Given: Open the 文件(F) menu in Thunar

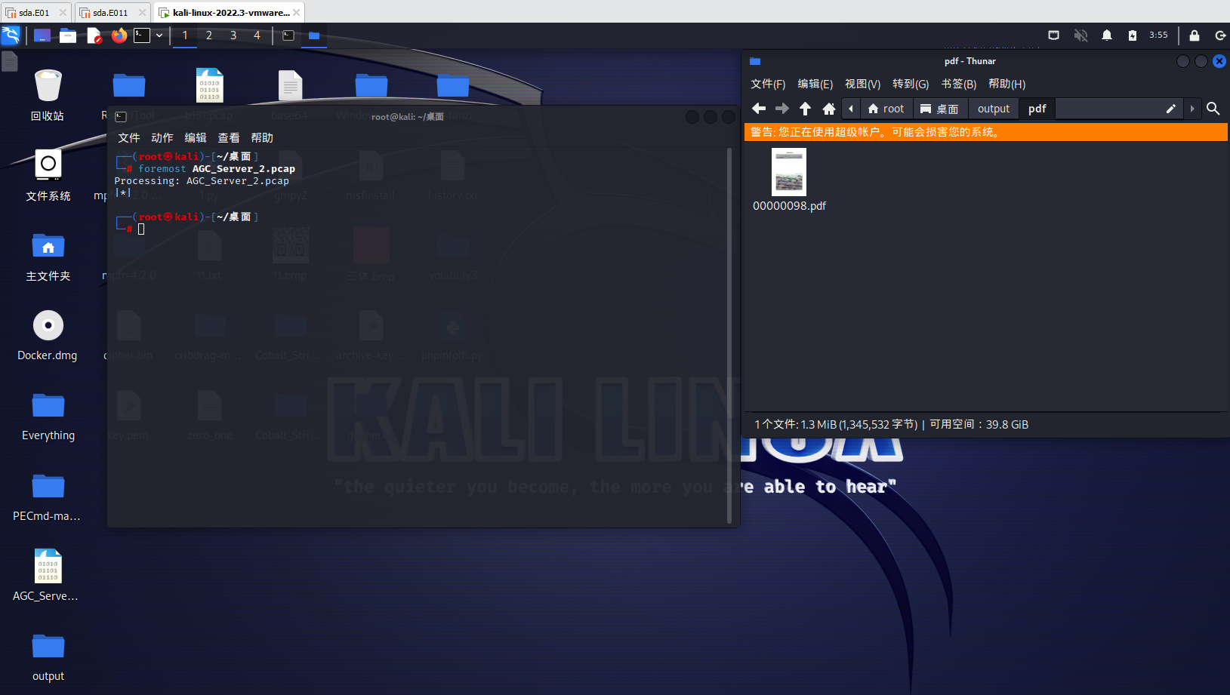Looking at the screenshot, I should click(768, 84).
